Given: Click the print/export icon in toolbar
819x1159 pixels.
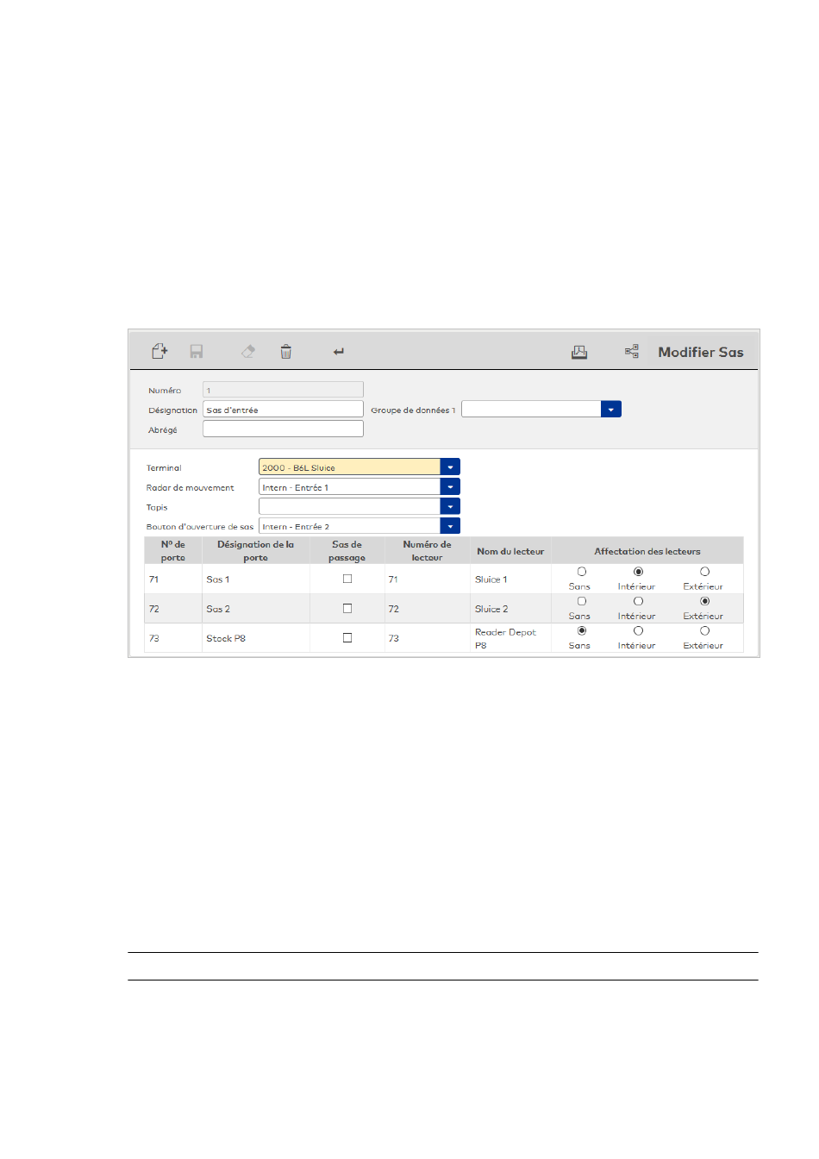Looking at the screenshot, I should point(579,352).
